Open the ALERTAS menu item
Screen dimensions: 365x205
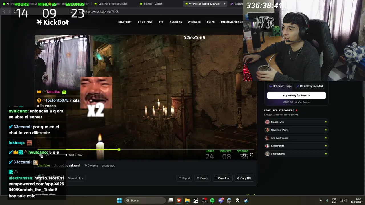click(x=176, y=22)
